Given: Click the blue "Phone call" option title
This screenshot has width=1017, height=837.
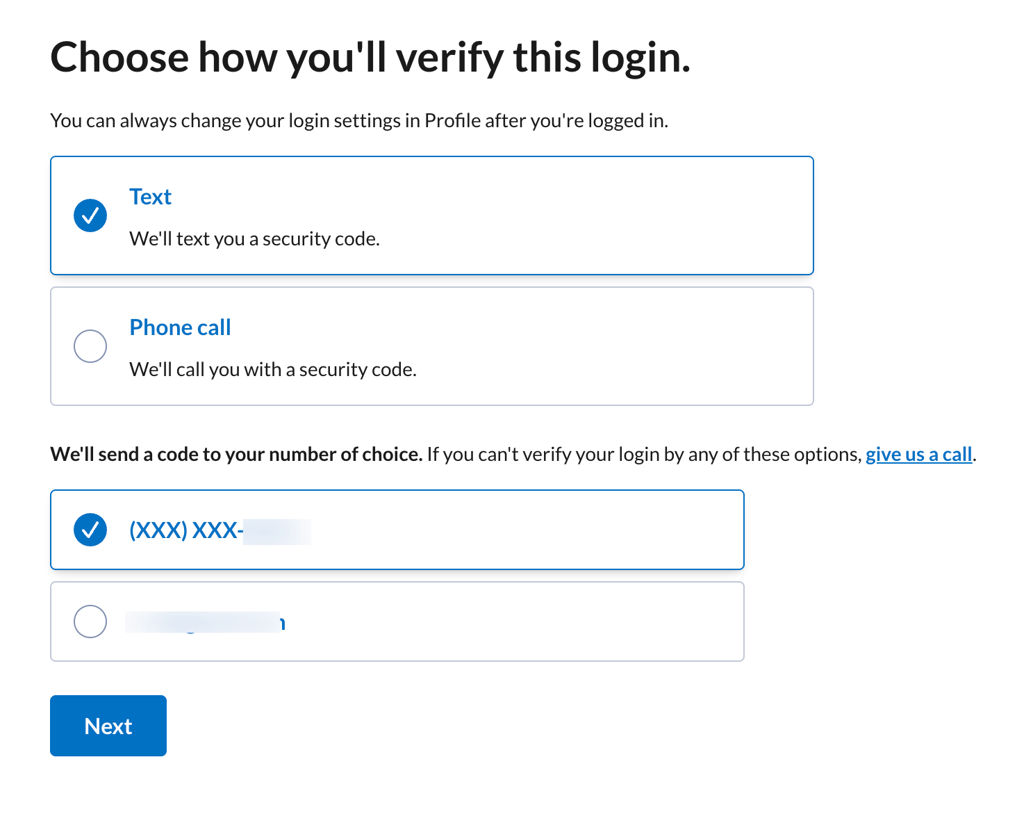Looking at the screenshot, I should tap(180, 327).
